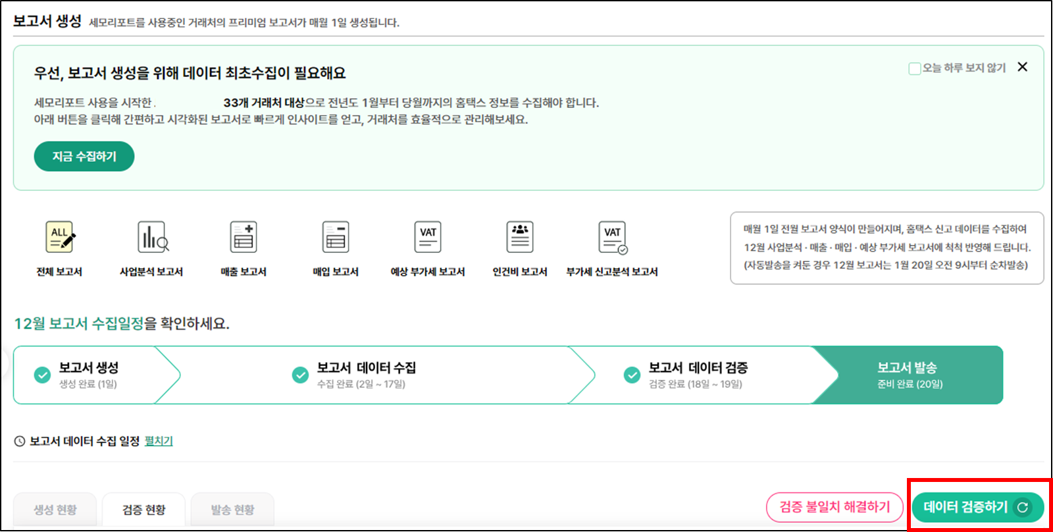Switch to the 생성 현황 tab

55,510
